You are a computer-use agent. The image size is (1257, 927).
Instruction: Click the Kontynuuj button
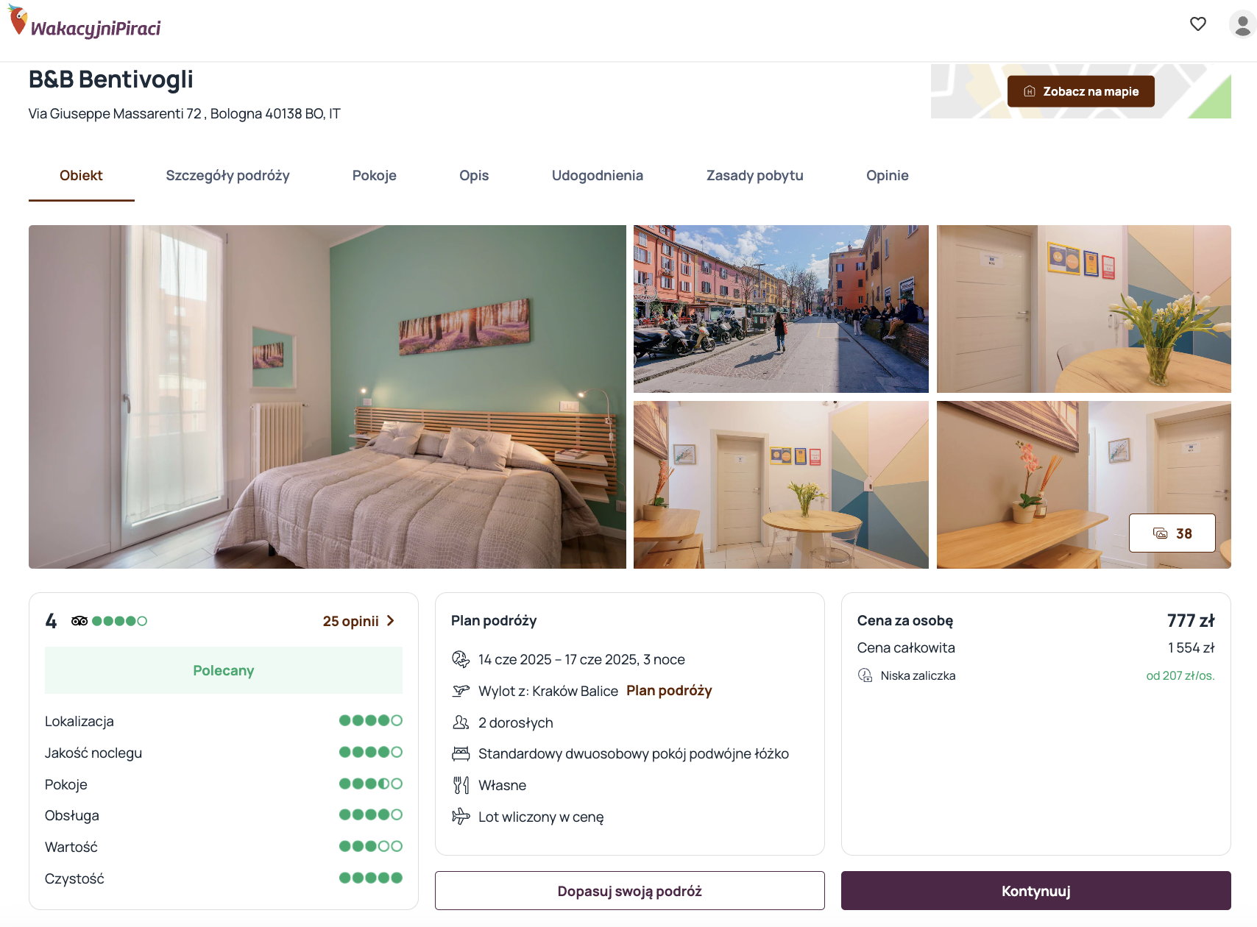[x=1036, y=891]
